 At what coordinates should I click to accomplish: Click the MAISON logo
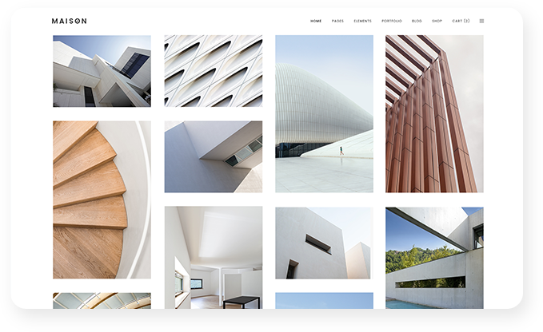(x=70, y=21)
